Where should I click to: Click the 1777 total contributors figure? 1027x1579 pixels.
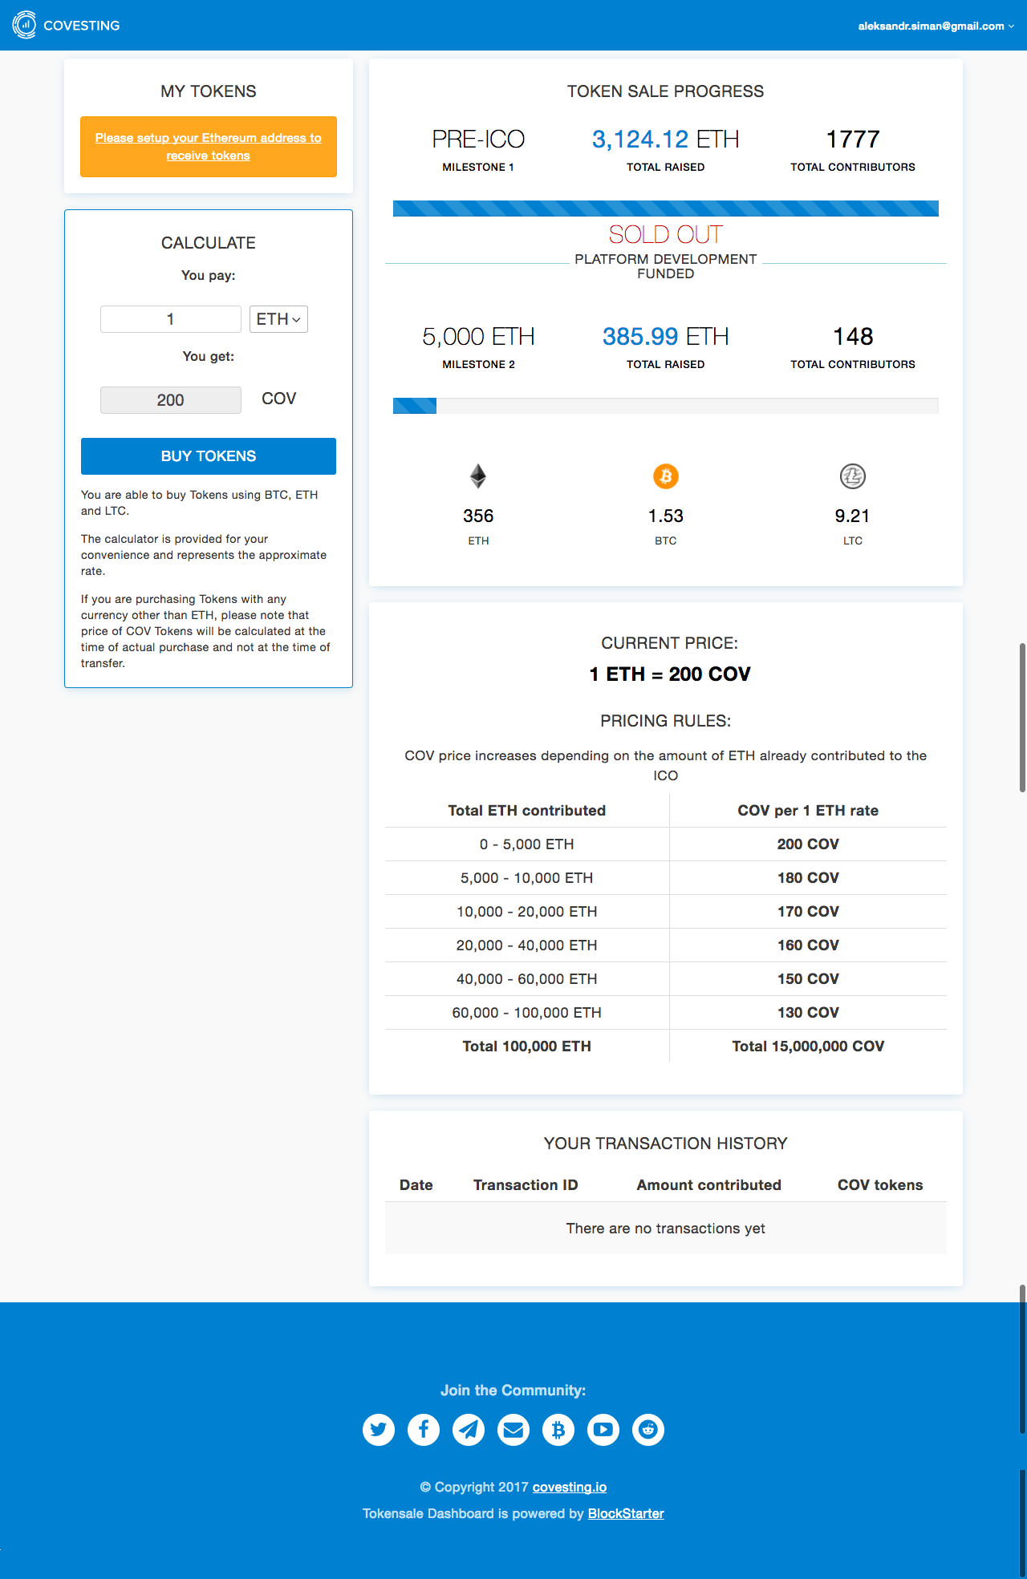(853, 140)
